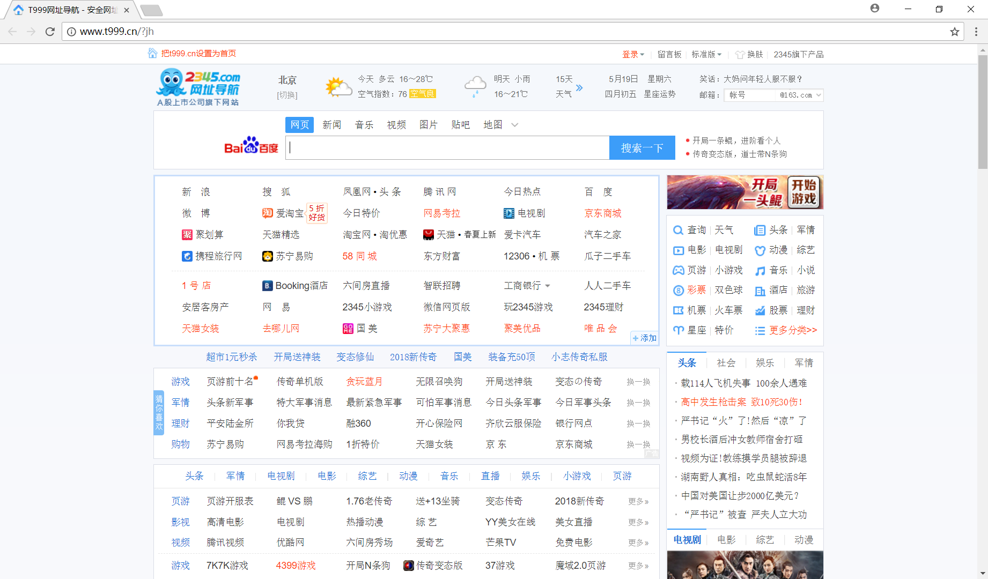This screenshot has height=579, width=988.
Task: Click the 音乐 music note icon
Action: (x=760, y=270)
